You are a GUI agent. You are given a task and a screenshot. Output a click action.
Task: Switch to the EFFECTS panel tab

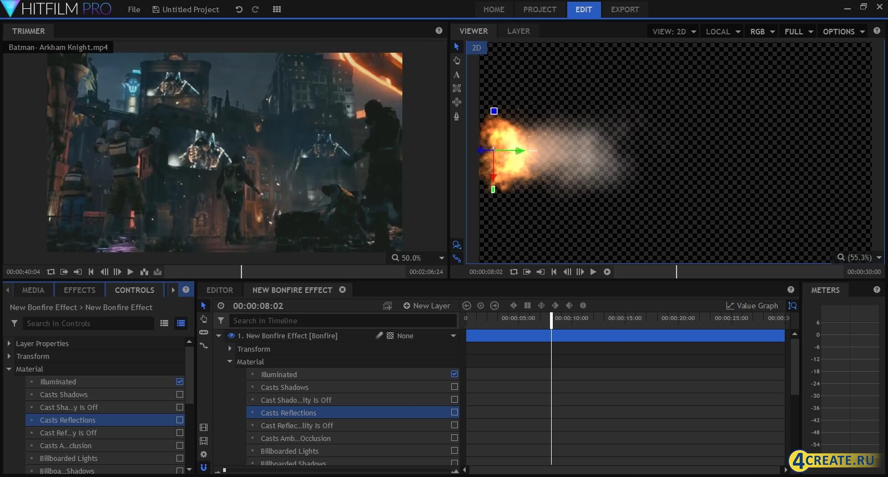pos(79,290)
